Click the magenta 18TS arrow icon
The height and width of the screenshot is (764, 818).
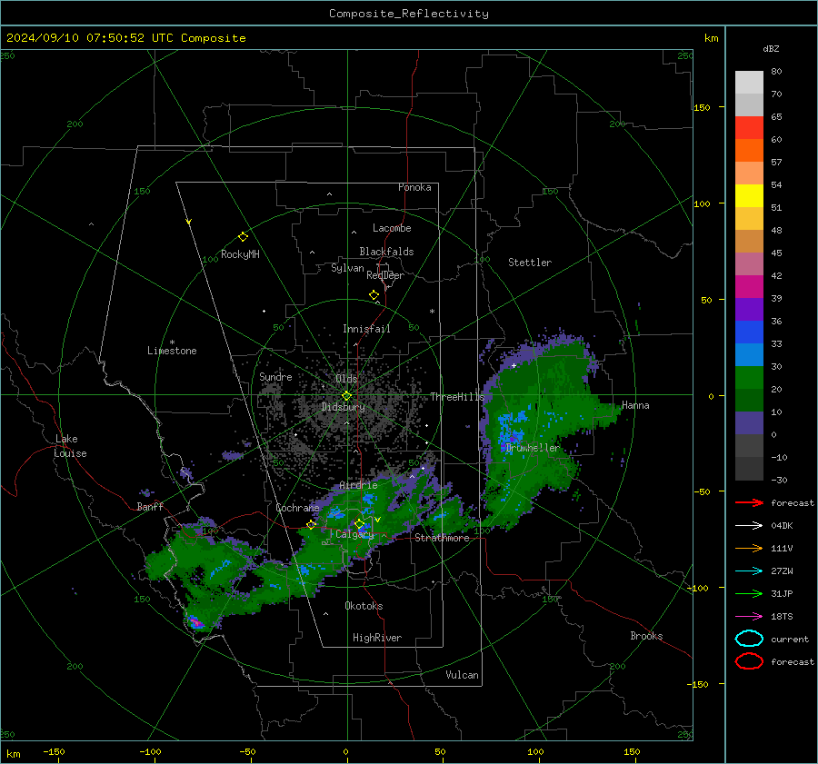tap(749, 617)
